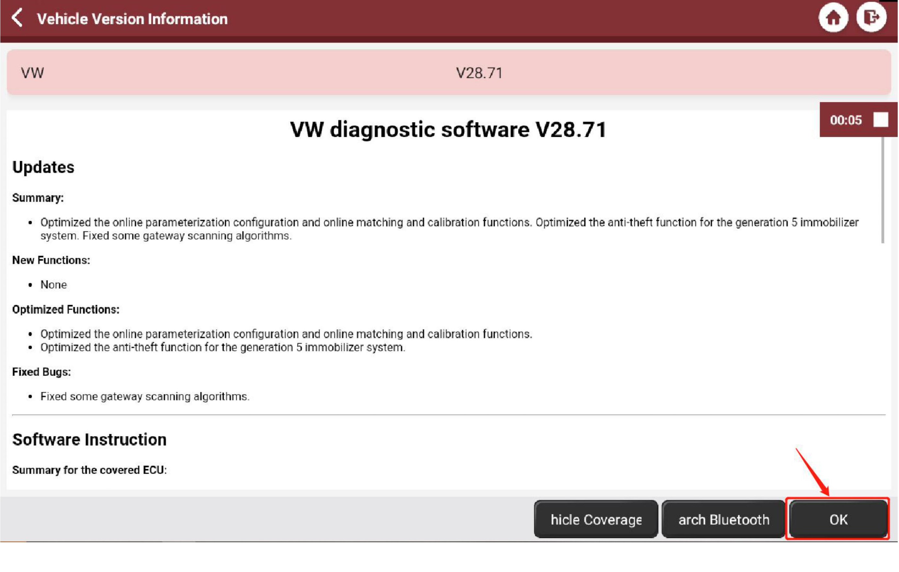
Task: Click Summary for the covered ECU
Action: click(90, 470)
